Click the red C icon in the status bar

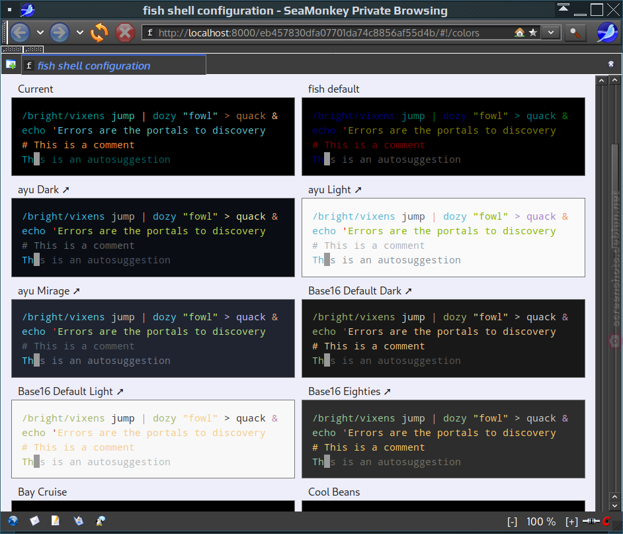(606, 521)
